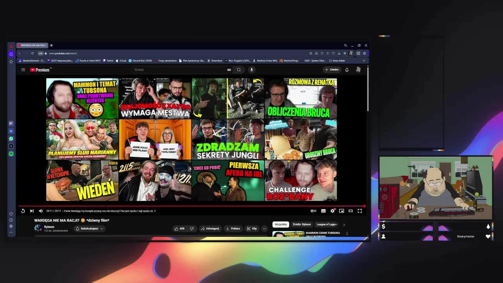Expand the chapter title in the player
This screenshot has width=503, height=283.
[110, 211]
